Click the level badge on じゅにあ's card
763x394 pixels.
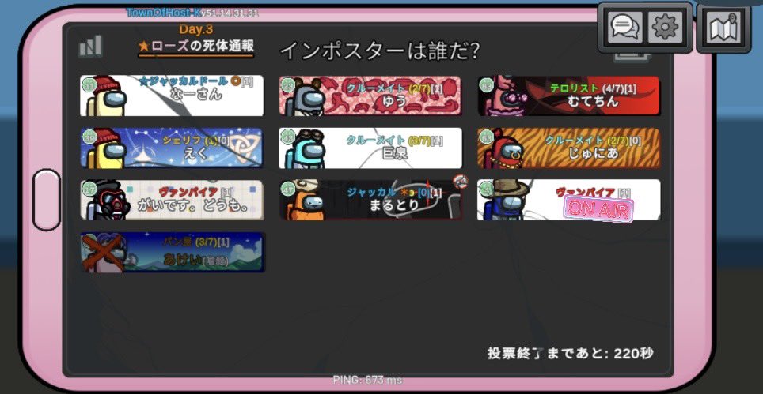pos(486,138)
